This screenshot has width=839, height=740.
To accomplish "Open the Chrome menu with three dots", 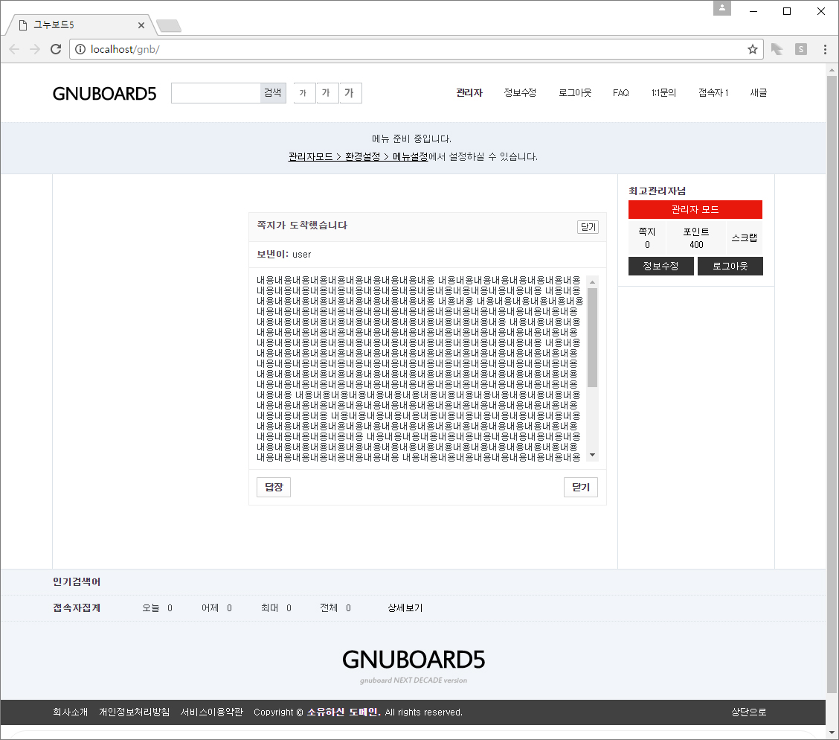I will 824,49.
